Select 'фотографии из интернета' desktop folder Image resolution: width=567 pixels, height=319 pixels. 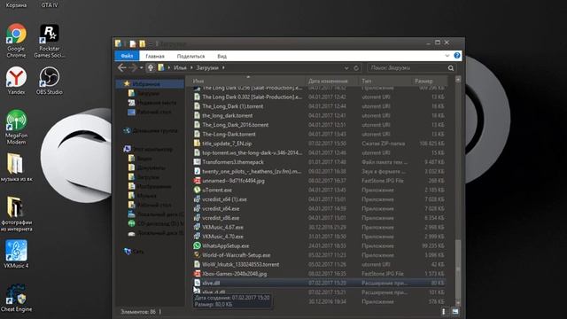[x=16, y=214]
